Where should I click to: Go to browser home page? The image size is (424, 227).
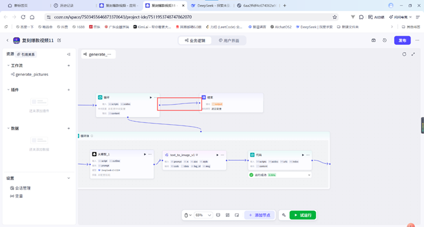pos(32,17)
